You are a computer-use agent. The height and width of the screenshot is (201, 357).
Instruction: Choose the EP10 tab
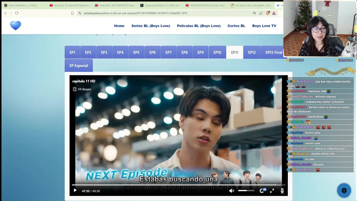click(x=217, y=52)
